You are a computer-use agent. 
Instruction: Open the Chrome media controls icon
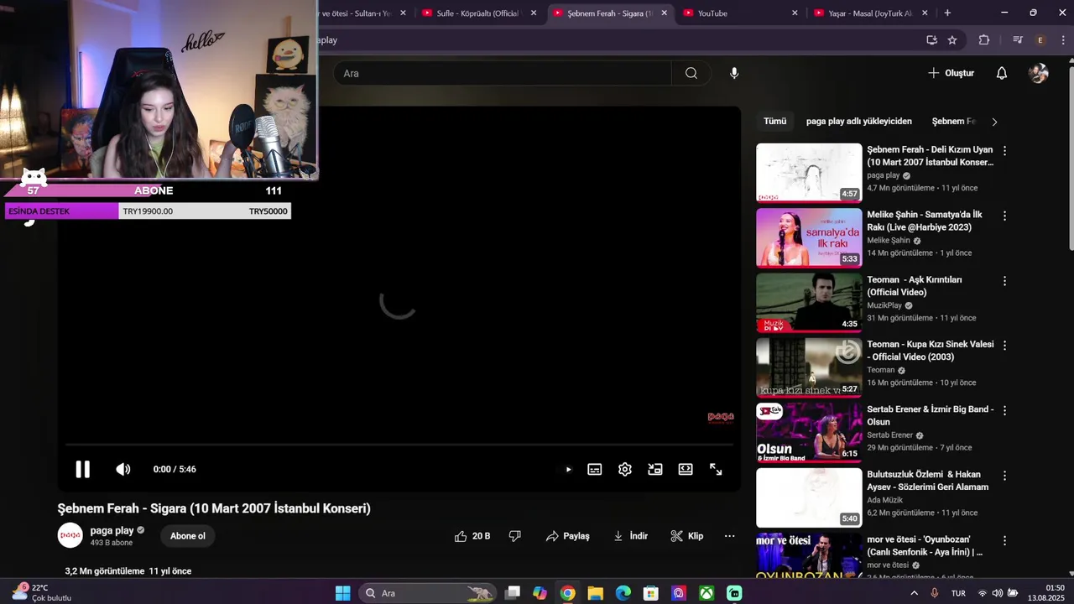[x=1018, y=39]
